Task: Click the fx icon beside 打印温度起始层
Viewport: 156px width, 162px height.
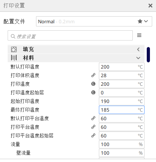Action: pyautogui.click(x=93, y=92)
